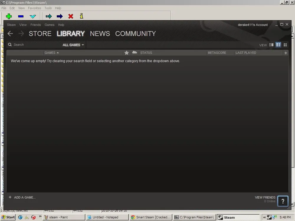Click the red X Delete icon

(71, 16)
